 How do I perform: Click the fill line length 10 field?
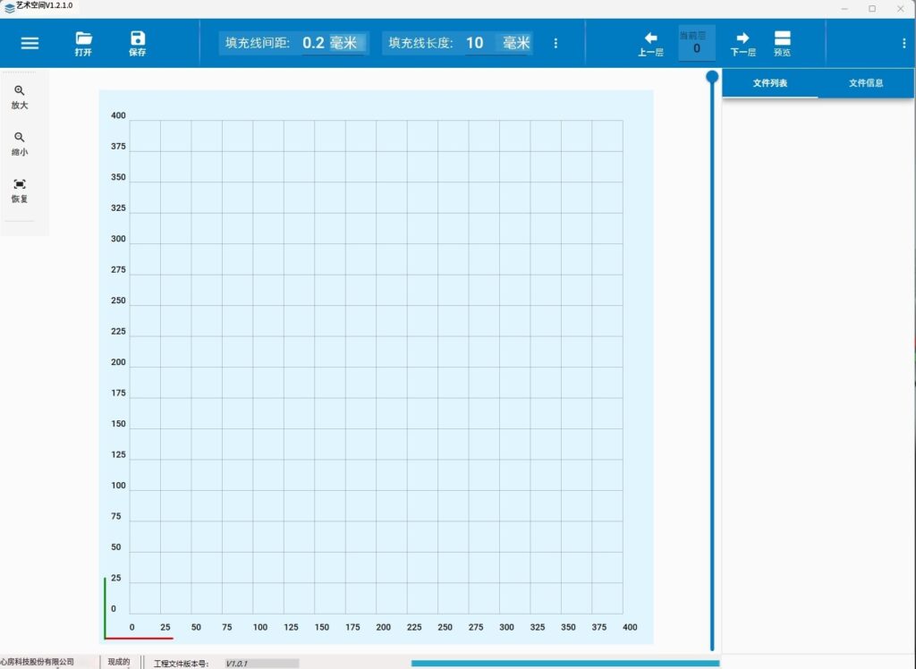tap(474, 43)
